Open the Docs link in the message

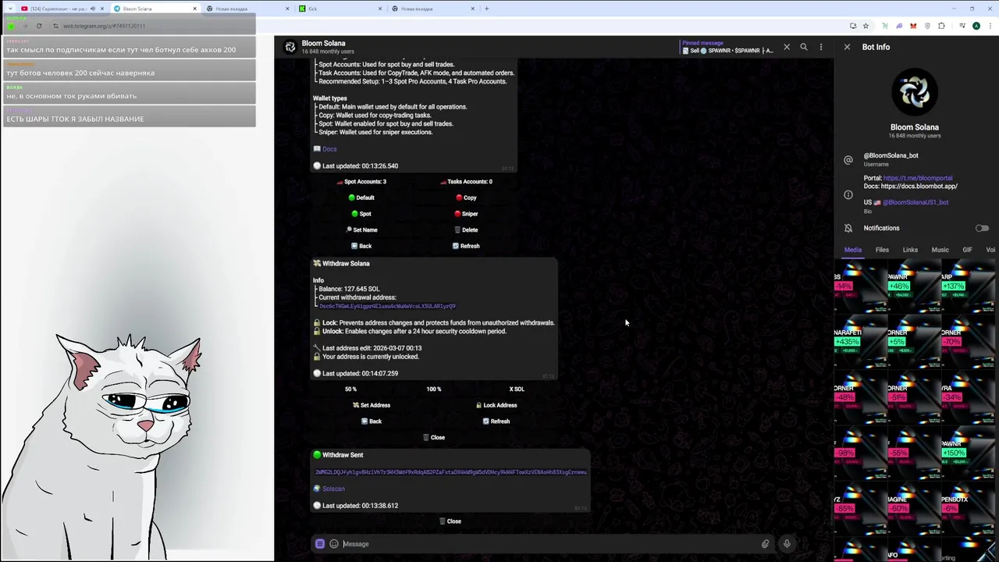click(329, 149)
